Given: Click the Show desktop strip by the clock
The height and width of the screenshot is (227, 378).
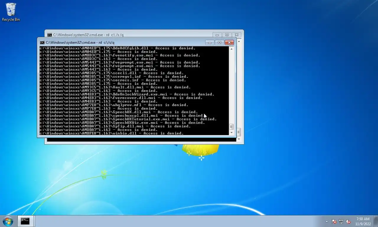Looking at the screenshot, I should [376, 221].
